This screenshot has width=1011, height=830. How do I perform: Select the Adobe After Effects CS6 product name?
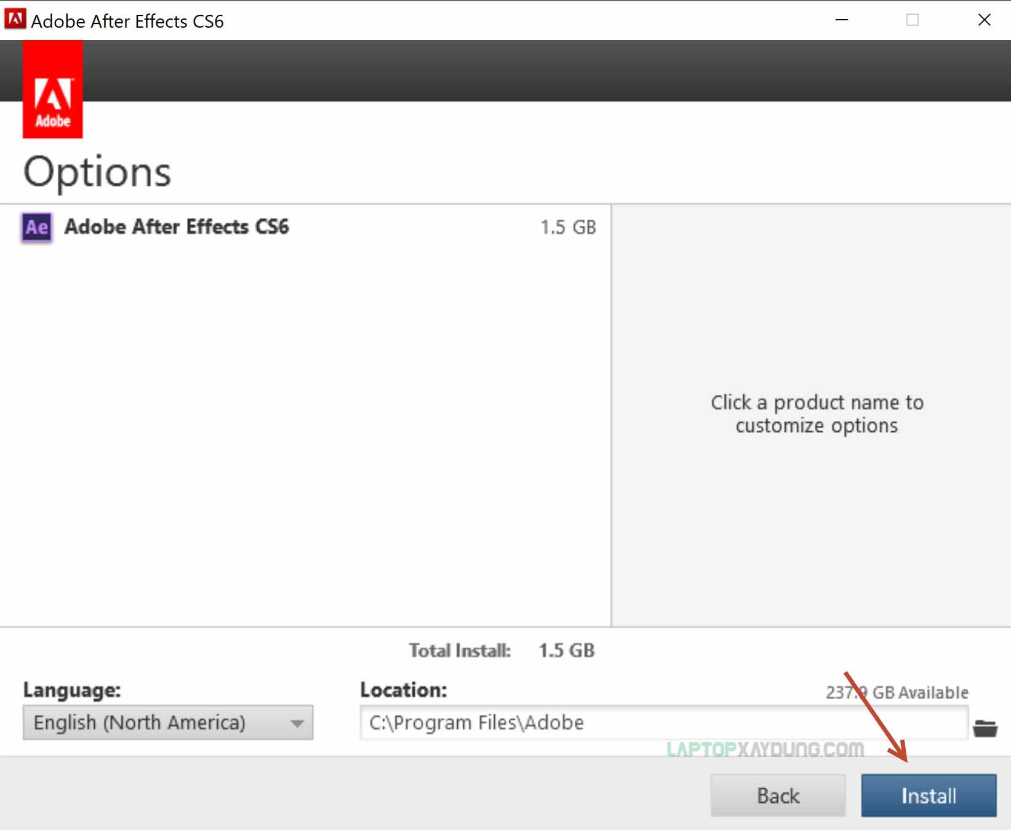point(177,227)
